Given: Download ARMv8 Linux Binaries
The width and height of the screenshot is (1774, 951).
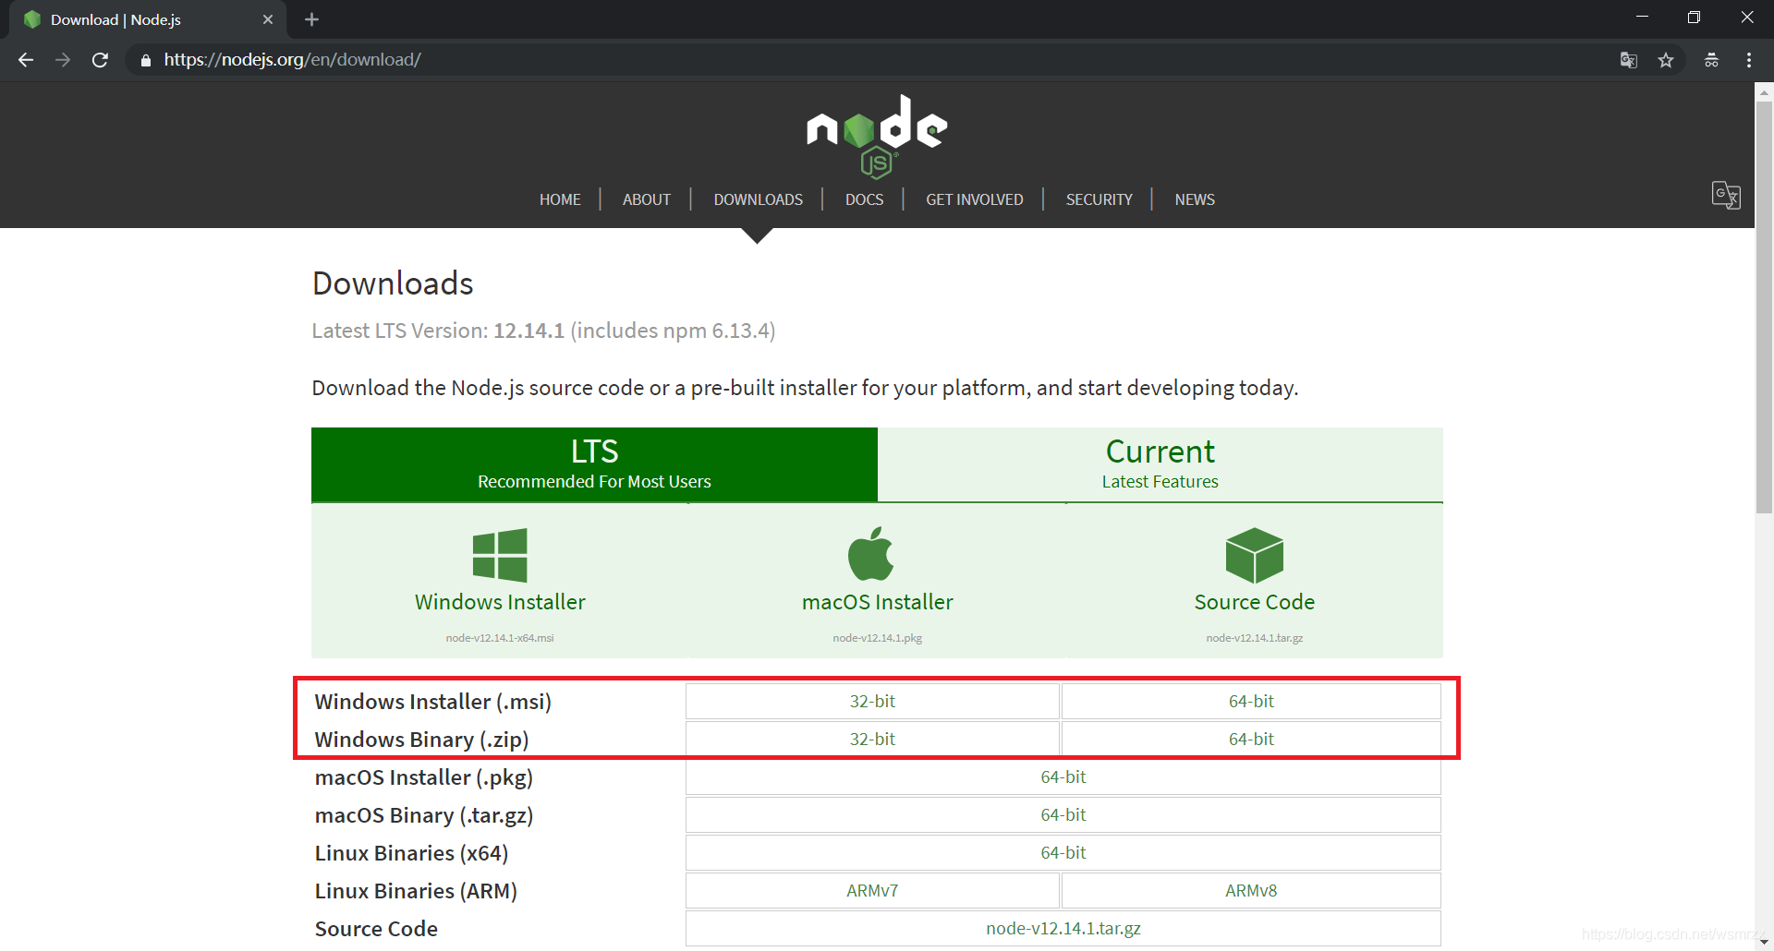Looking at the screenshot, I should pos(1251,891).
